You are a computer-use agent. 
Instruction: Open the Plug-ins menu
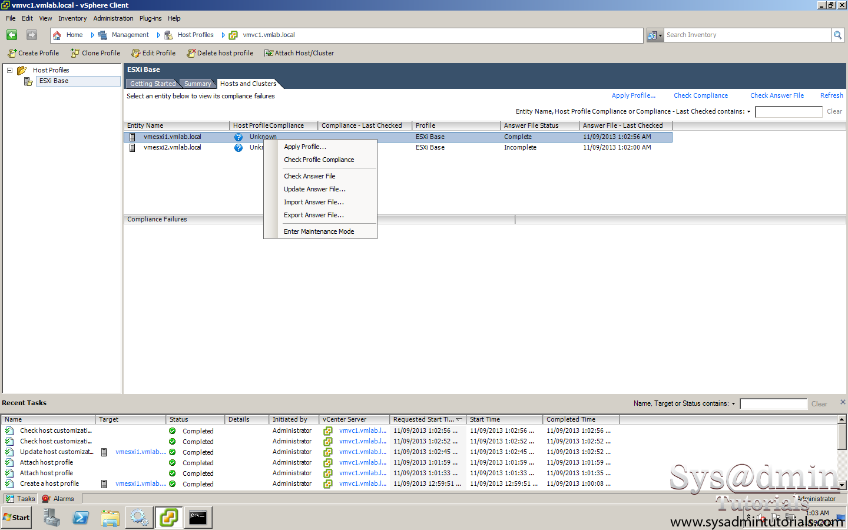coord(150,18)
